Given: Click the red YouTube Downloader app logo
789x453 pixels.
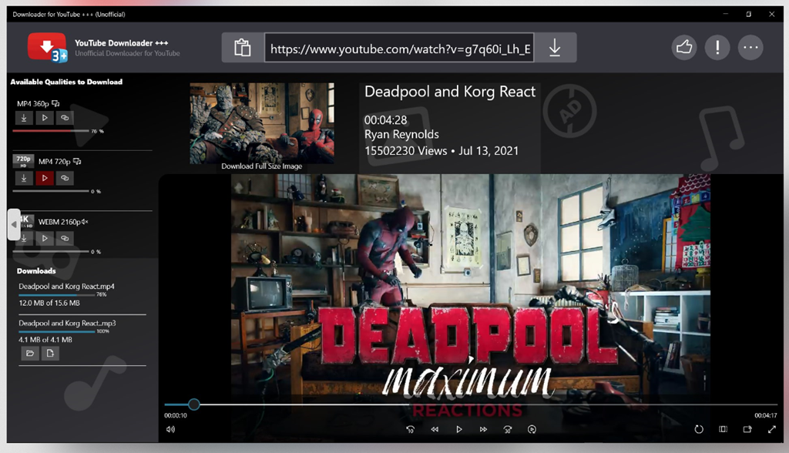Looking at the screenshot, I should tap(47, 47).
